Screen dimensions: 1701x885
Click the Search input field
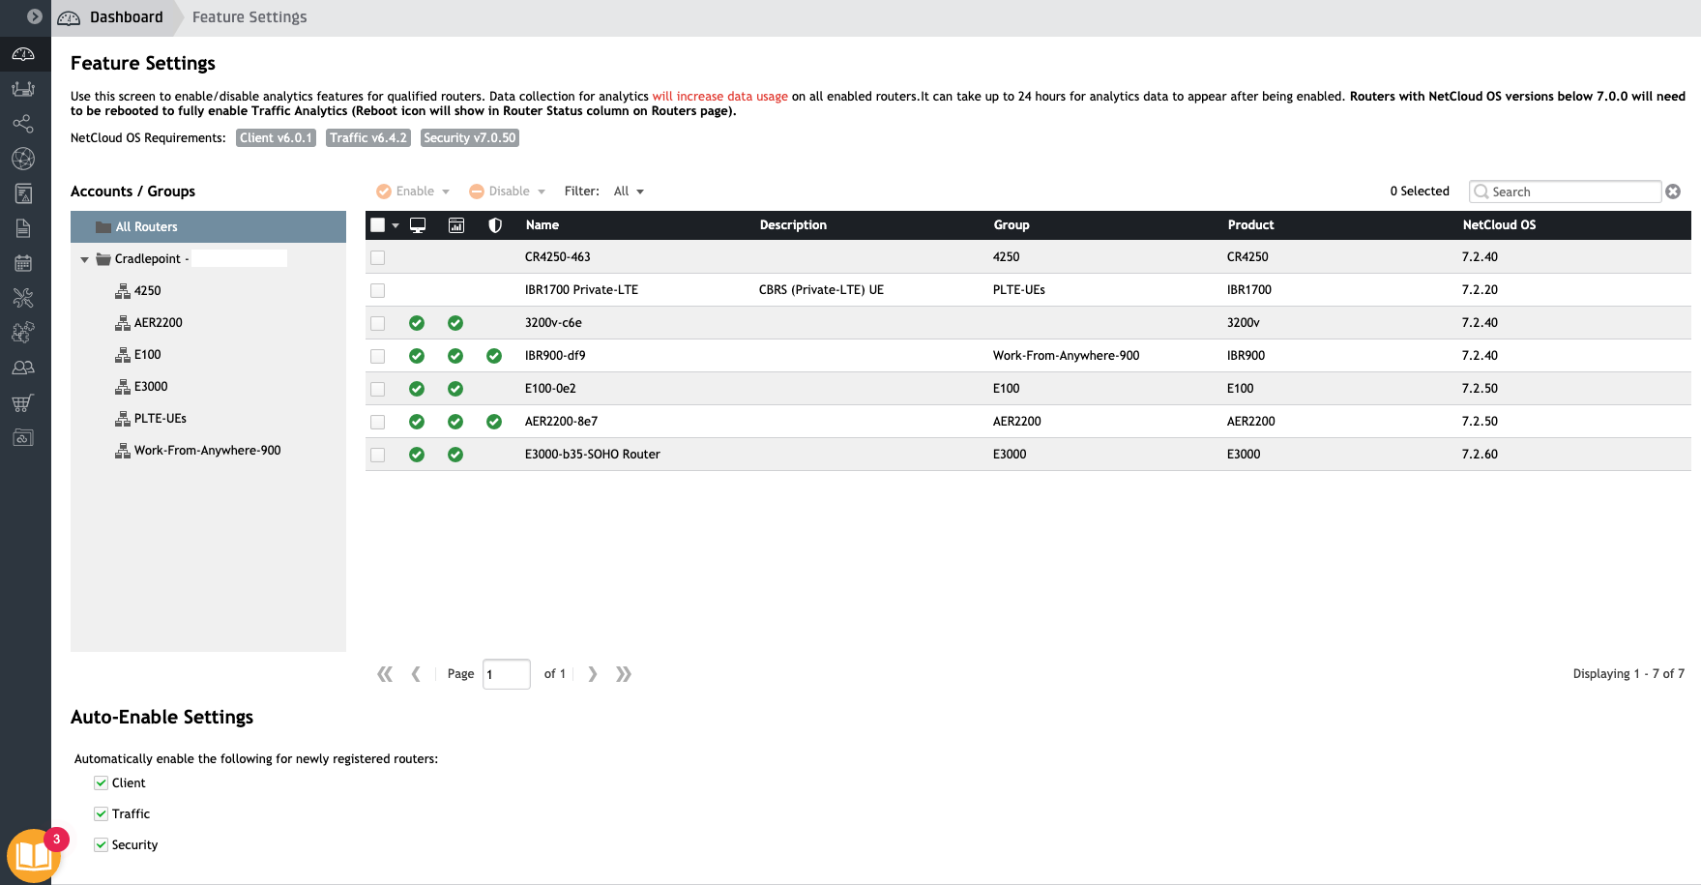[x=1565, y=192]
